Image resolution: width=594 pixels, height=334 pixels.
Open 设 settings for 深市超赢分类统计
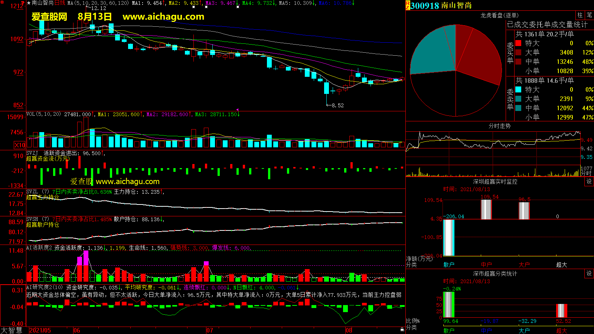[589, 273]
